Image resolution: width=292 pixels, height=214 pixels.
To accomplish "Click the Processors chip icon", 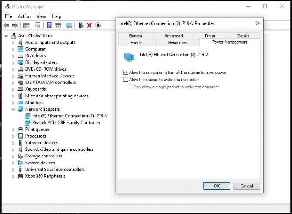I will [20, 136].
